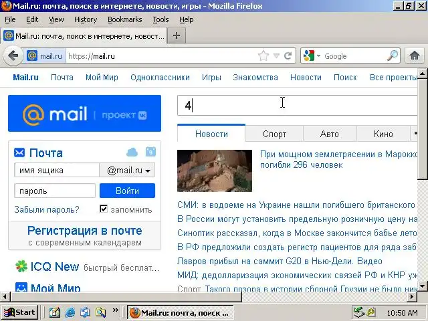Open the calendar icon in Почта panel

(150, 152)
